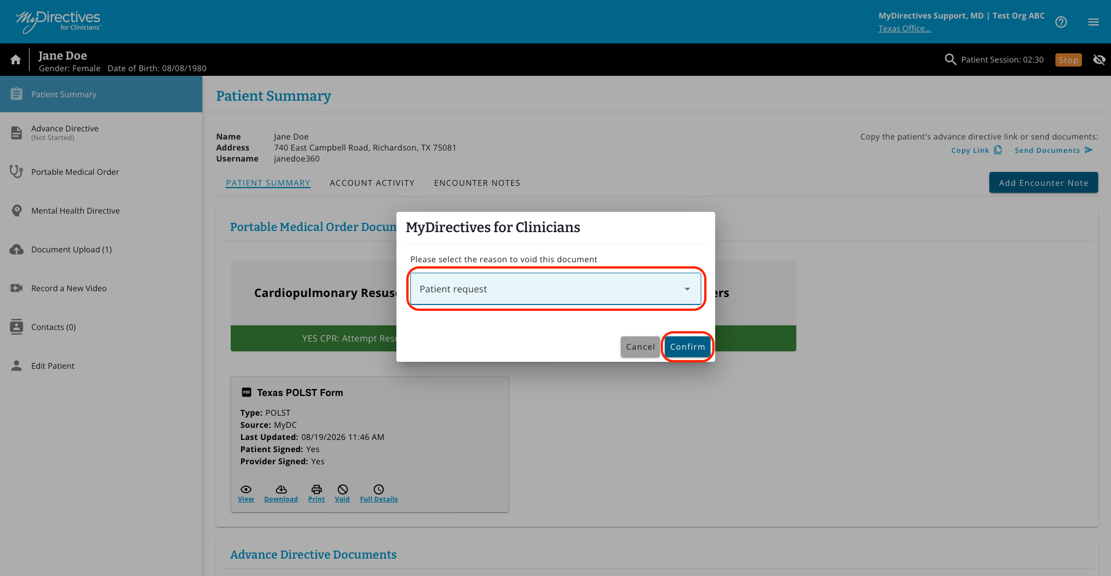Click the Last Updated 08/19/2026 11:46 AM text
Viewport: 1111px width, 576px height.
(x=312, y=437)
